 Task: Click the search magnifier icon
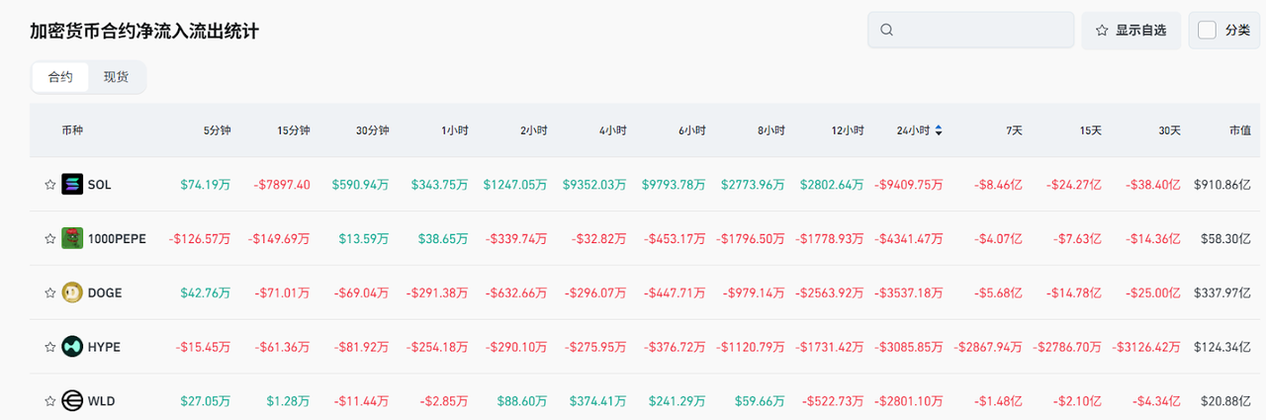(x=886, y=31)
